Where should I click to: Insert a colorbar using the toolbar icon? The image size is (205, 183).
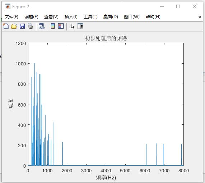click(x=53, y=26)
